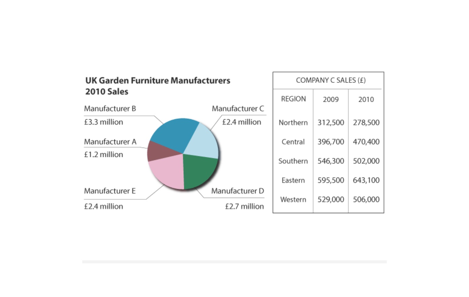Select the 'Manufacturer E' label

click(x=110, y=191)
